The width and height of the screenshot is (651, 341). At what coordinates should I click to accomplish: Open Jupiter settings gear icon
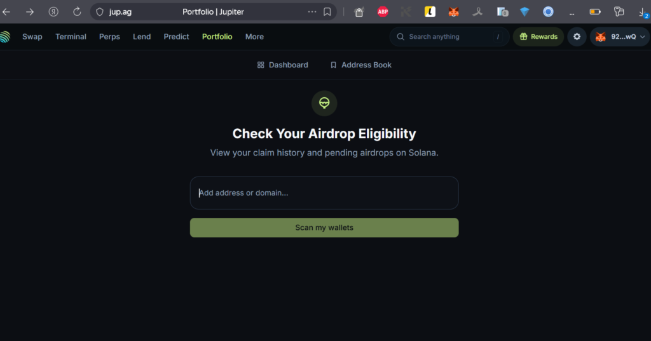click(577, 37)
